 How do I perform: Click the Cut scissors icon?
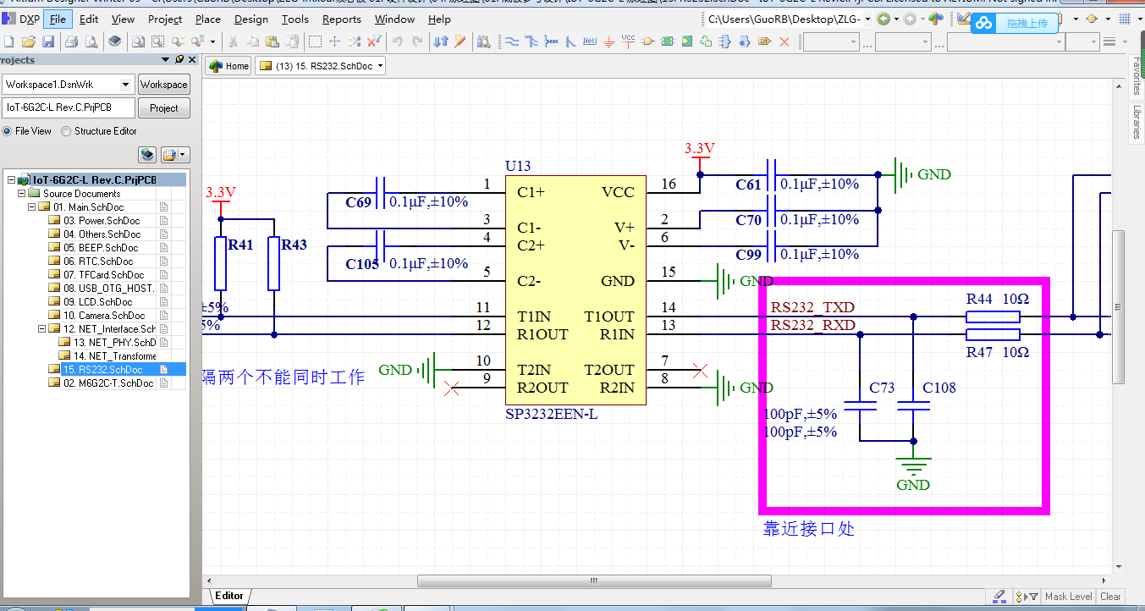pos(233,41)
